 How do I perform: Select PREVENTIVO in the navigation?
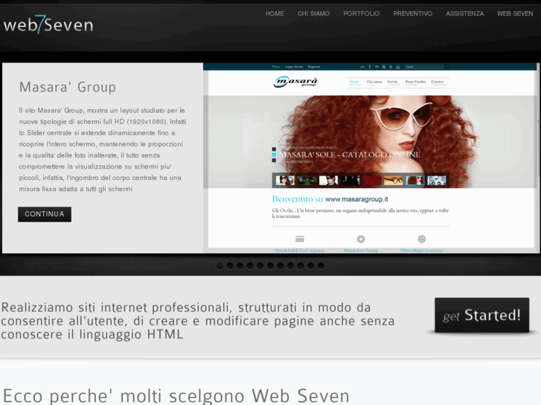pyautogui.click(x=413, y=13)
